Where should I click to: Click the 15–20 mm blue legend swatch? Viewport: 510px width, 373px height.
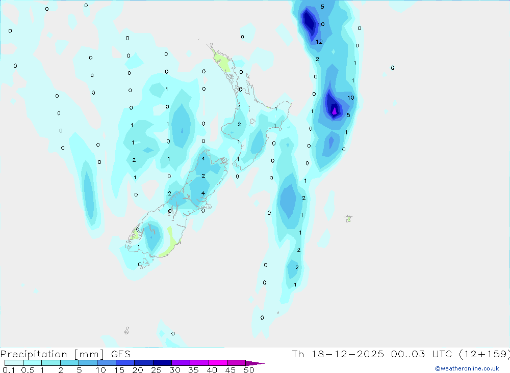tap(125, 363)
